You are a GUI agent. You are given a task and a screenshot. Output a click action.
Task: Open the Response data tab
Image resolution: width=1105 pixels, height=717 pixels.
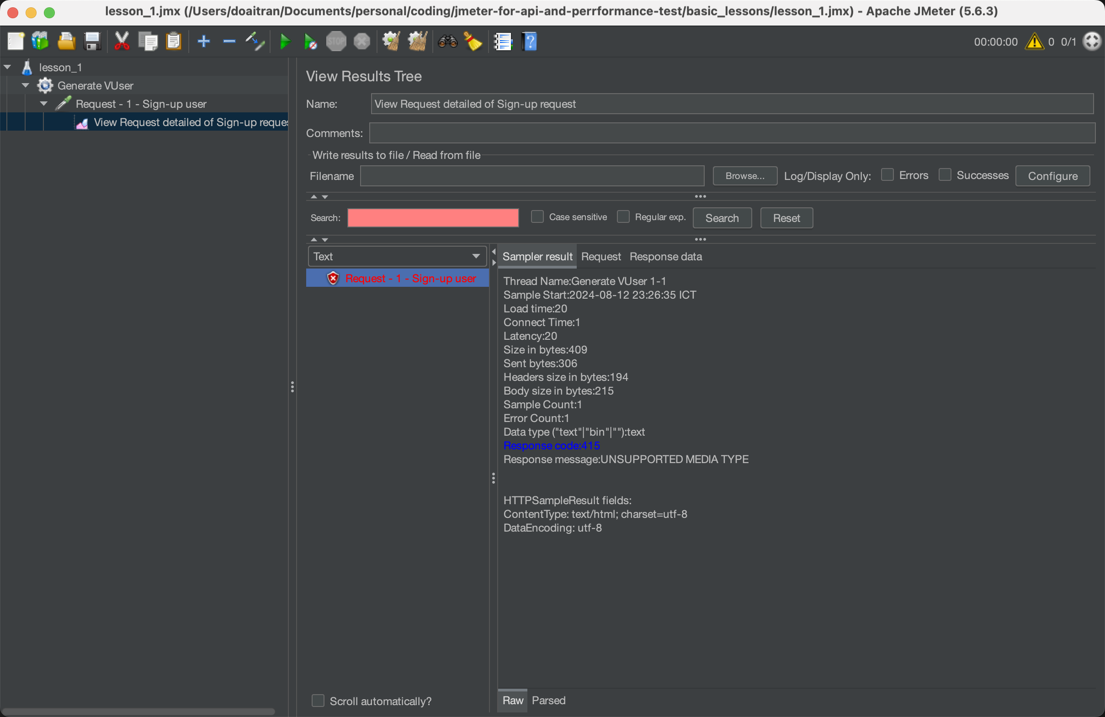(x=665, y=257)
